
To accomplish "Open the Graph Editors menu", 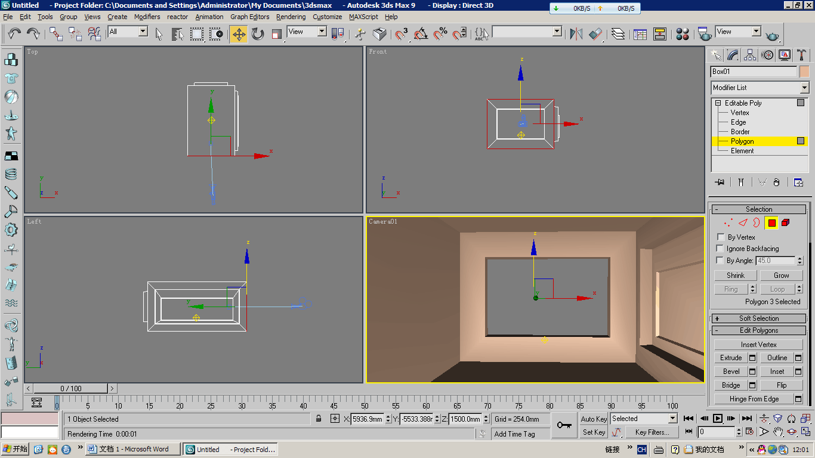I will 250,17.
